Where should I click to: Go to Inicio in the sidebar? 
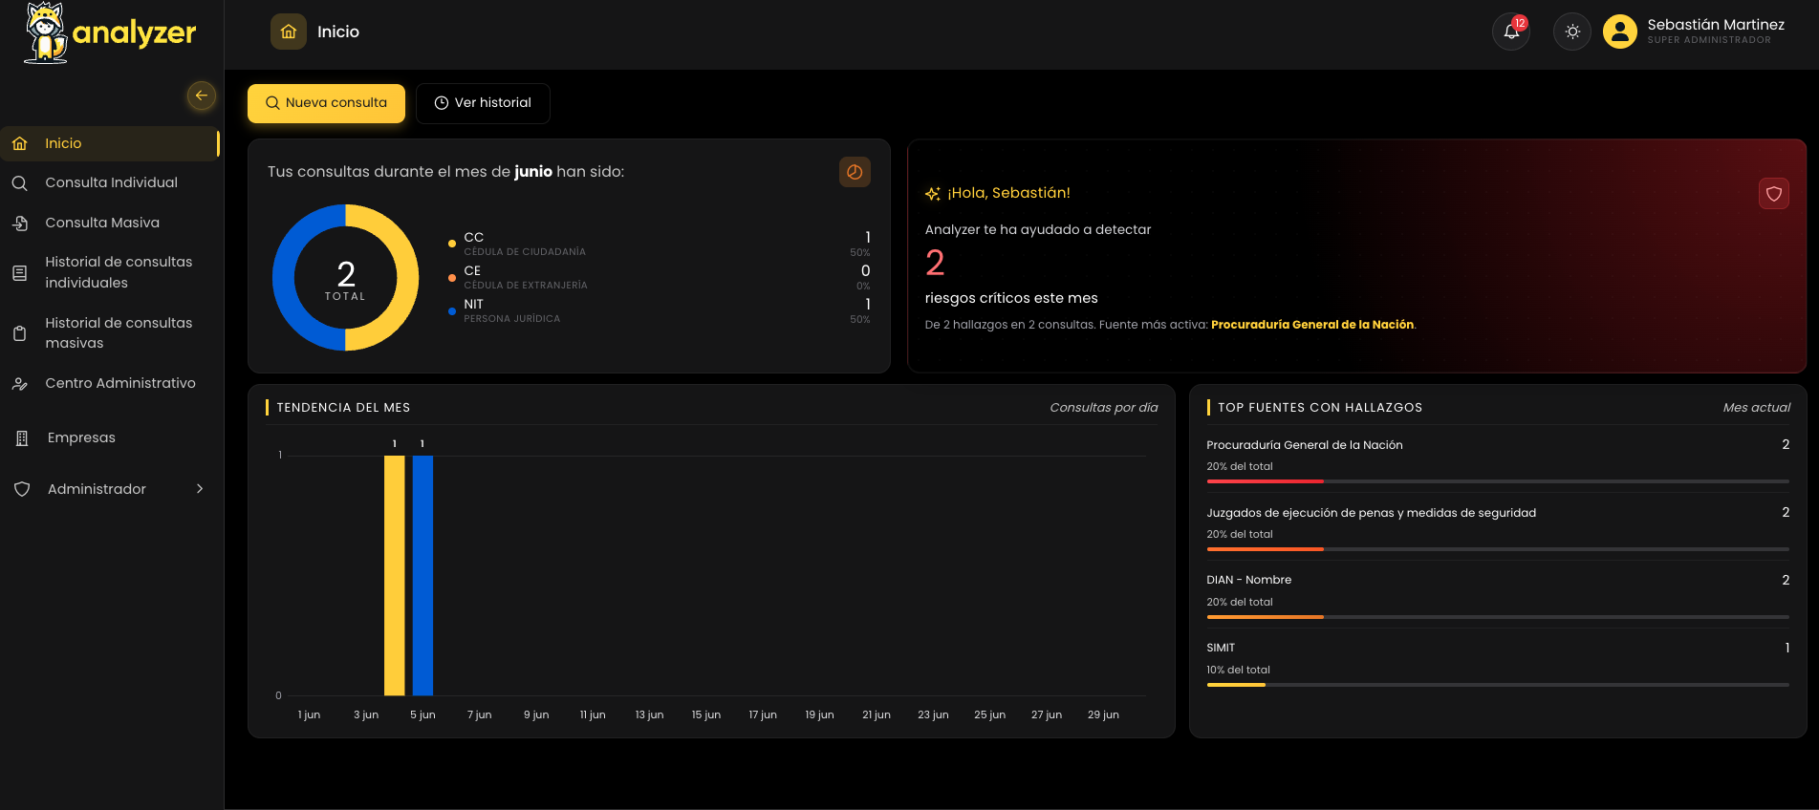point(110,143)
